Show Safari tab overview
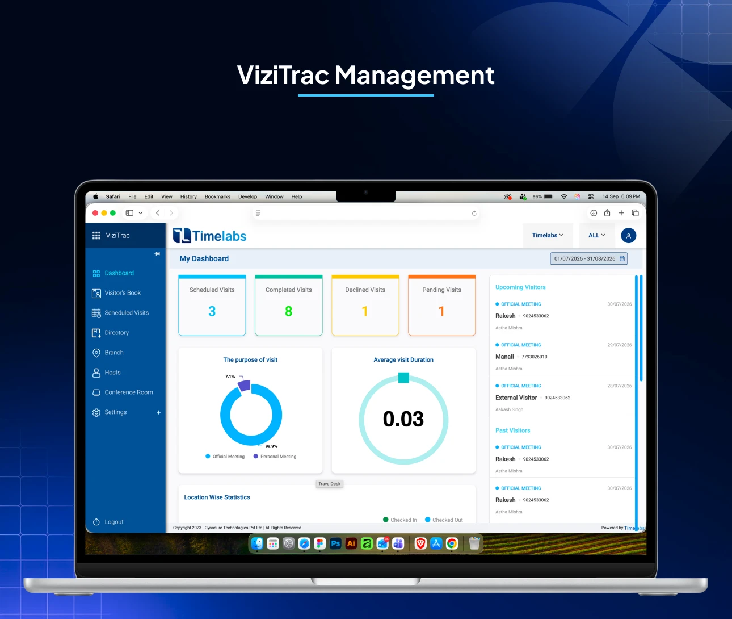The width and height of the screenshot is (732, 619). point(636,213)
